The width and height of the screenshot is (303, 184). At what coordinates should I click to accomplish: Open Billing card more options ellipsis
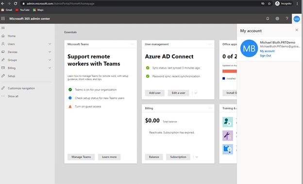click(x=210, y=108)
